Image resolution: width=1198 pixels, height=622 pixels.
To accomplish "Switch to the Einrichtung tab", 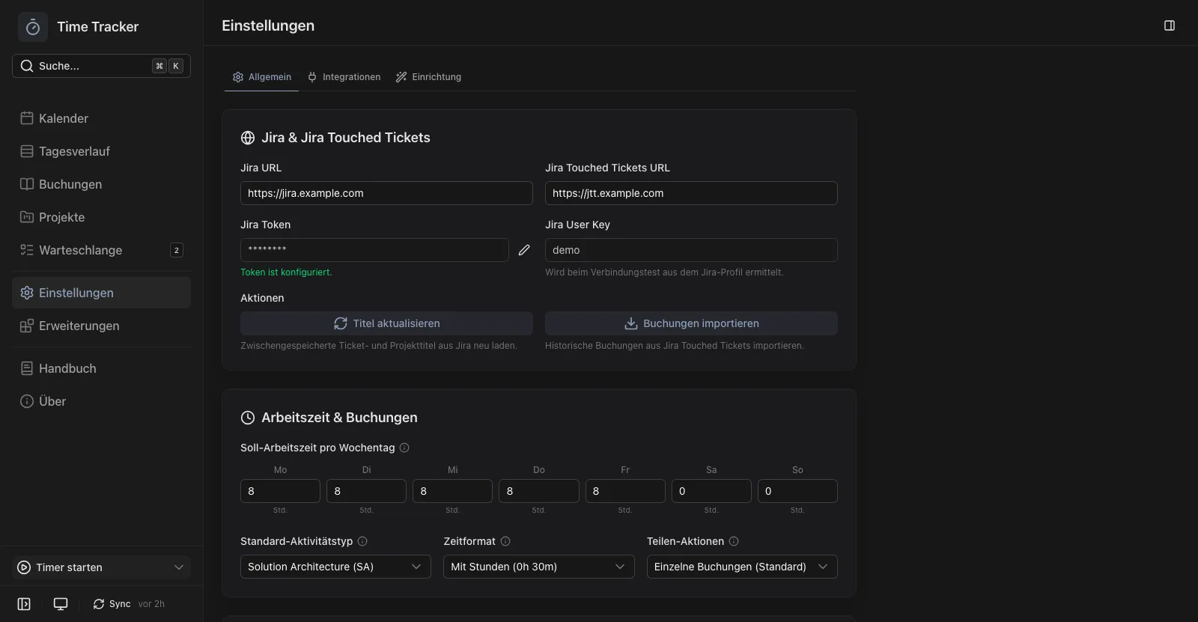I will click(x=428, y=77).
